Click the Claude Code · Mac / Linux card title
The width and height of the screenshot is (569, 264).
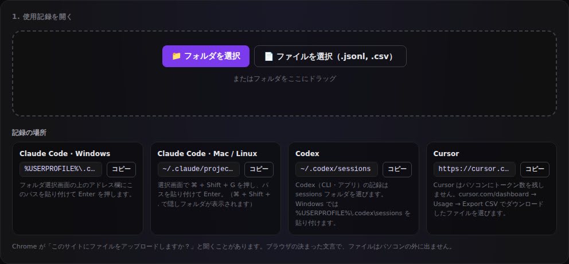click(207, 154)
